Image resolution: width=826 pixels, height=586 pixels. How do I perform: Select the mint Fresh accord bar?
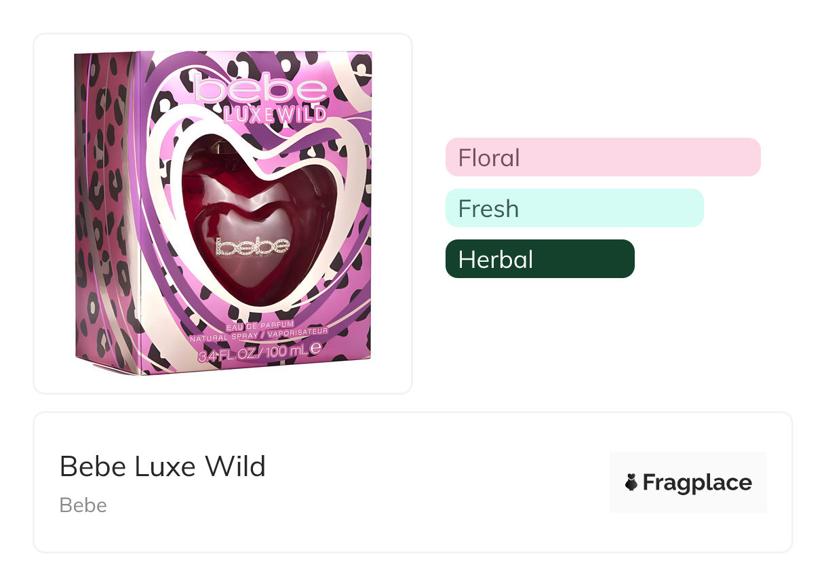[x=574, y=208]
